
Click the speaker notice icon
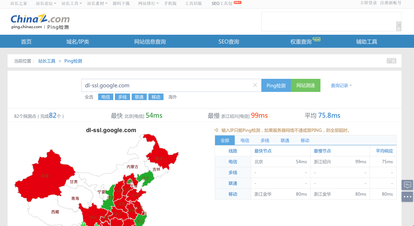point(217,130)
